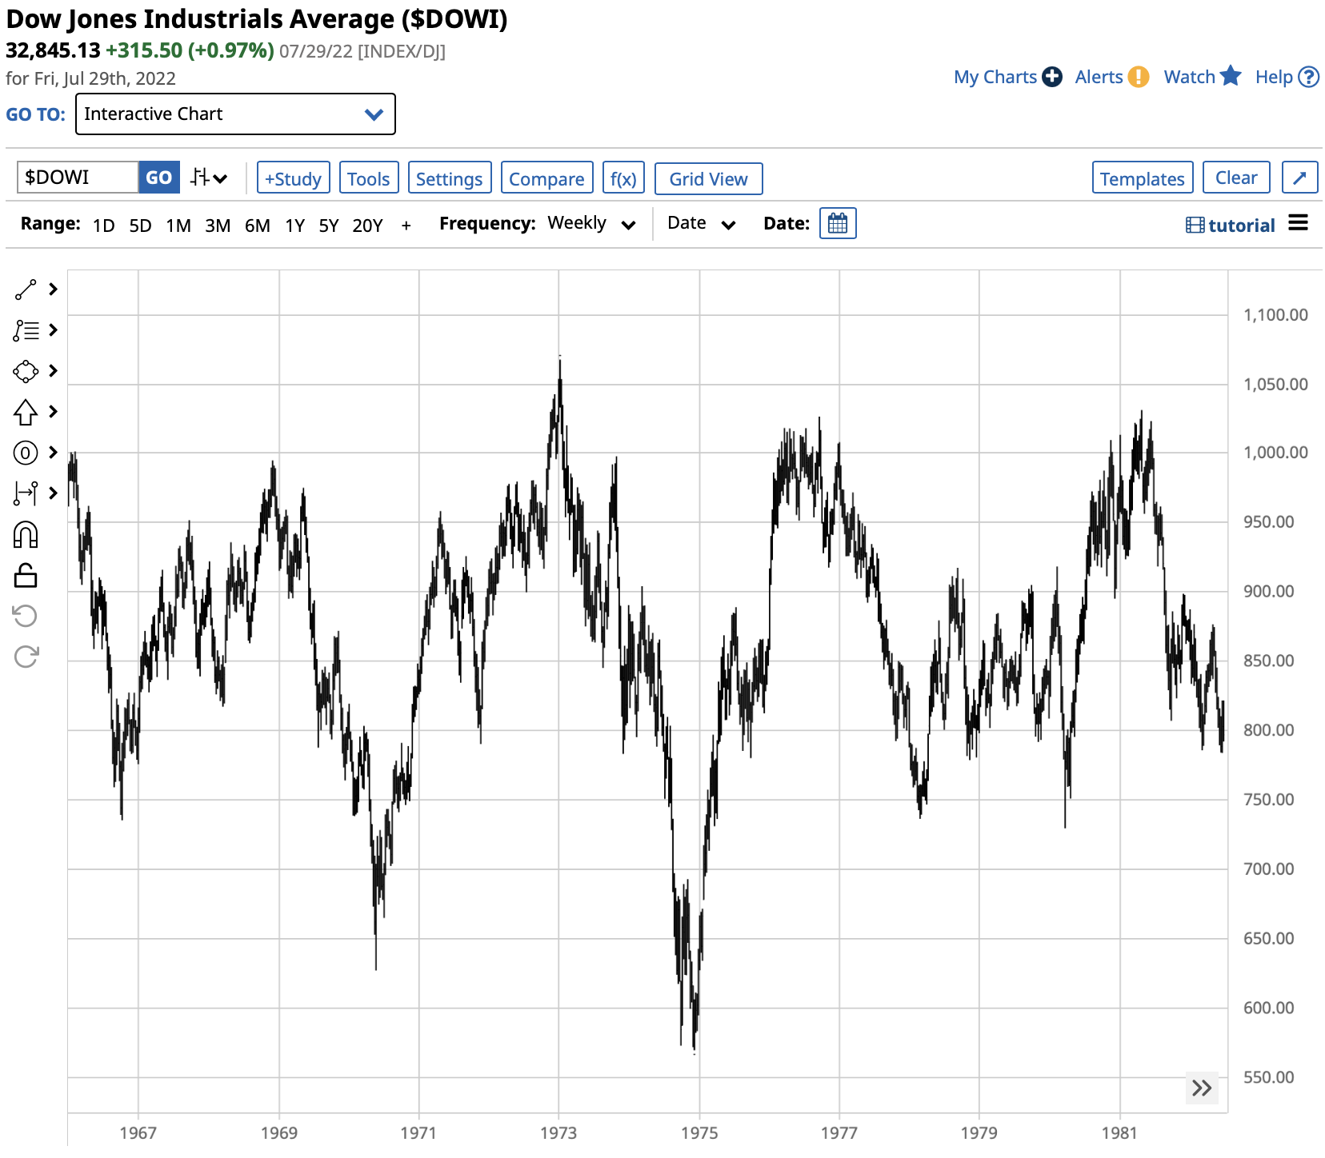1325x1158 pixels.
Task: Expand the line tools submenu chevron
Action: [x=54, y=289]
